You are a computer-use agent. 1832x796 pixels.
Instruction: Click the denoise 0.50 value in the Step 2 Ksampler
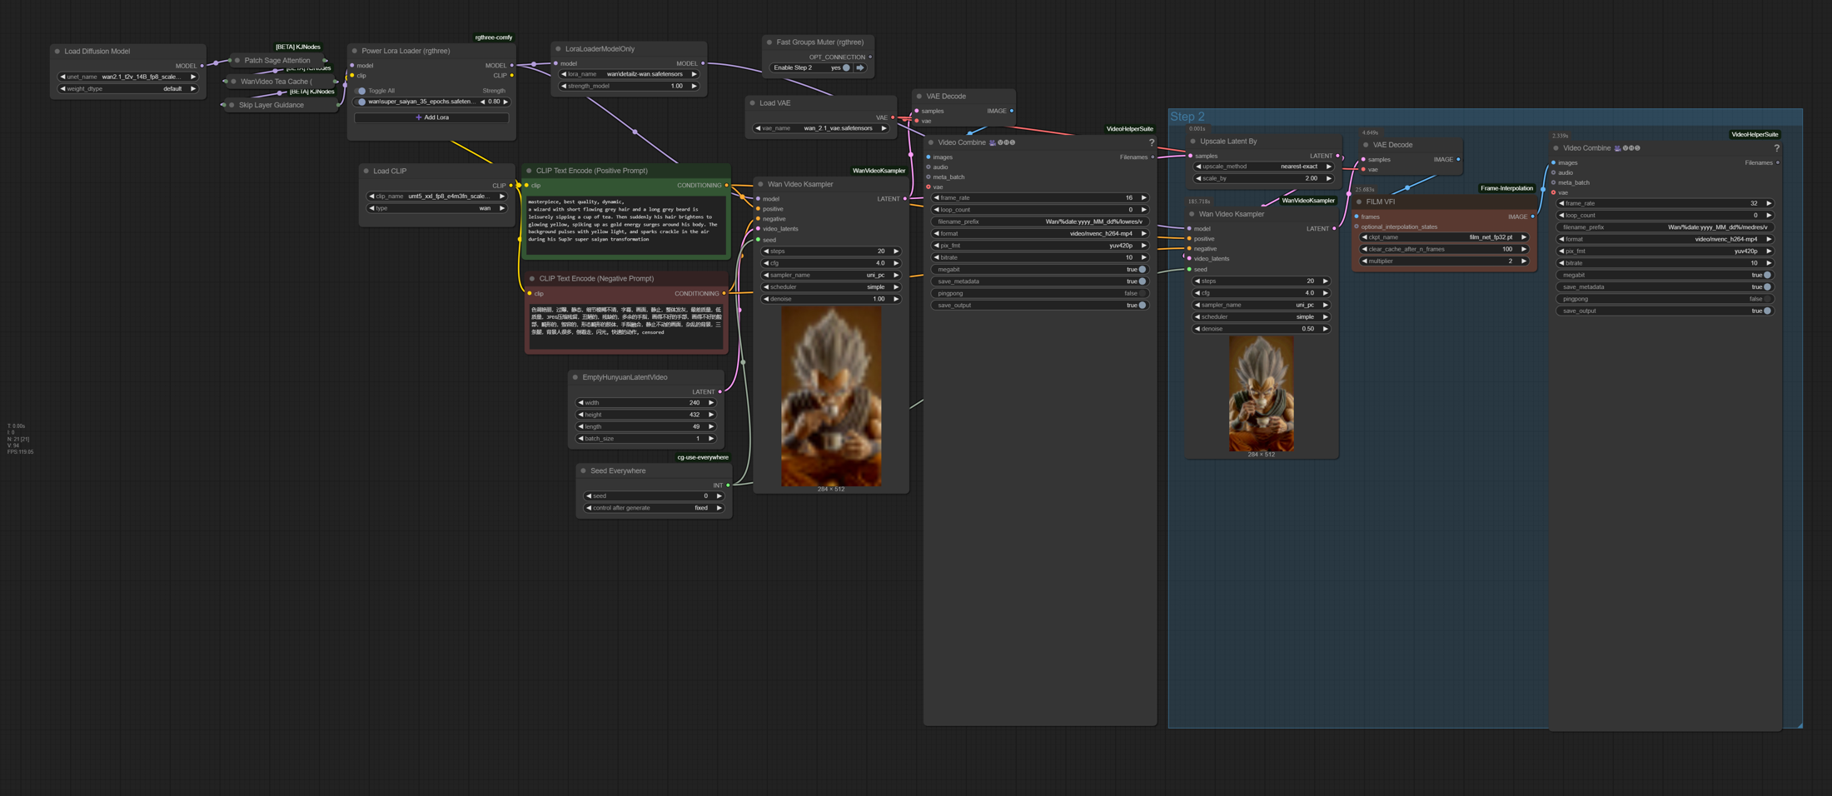point(1308,330)
